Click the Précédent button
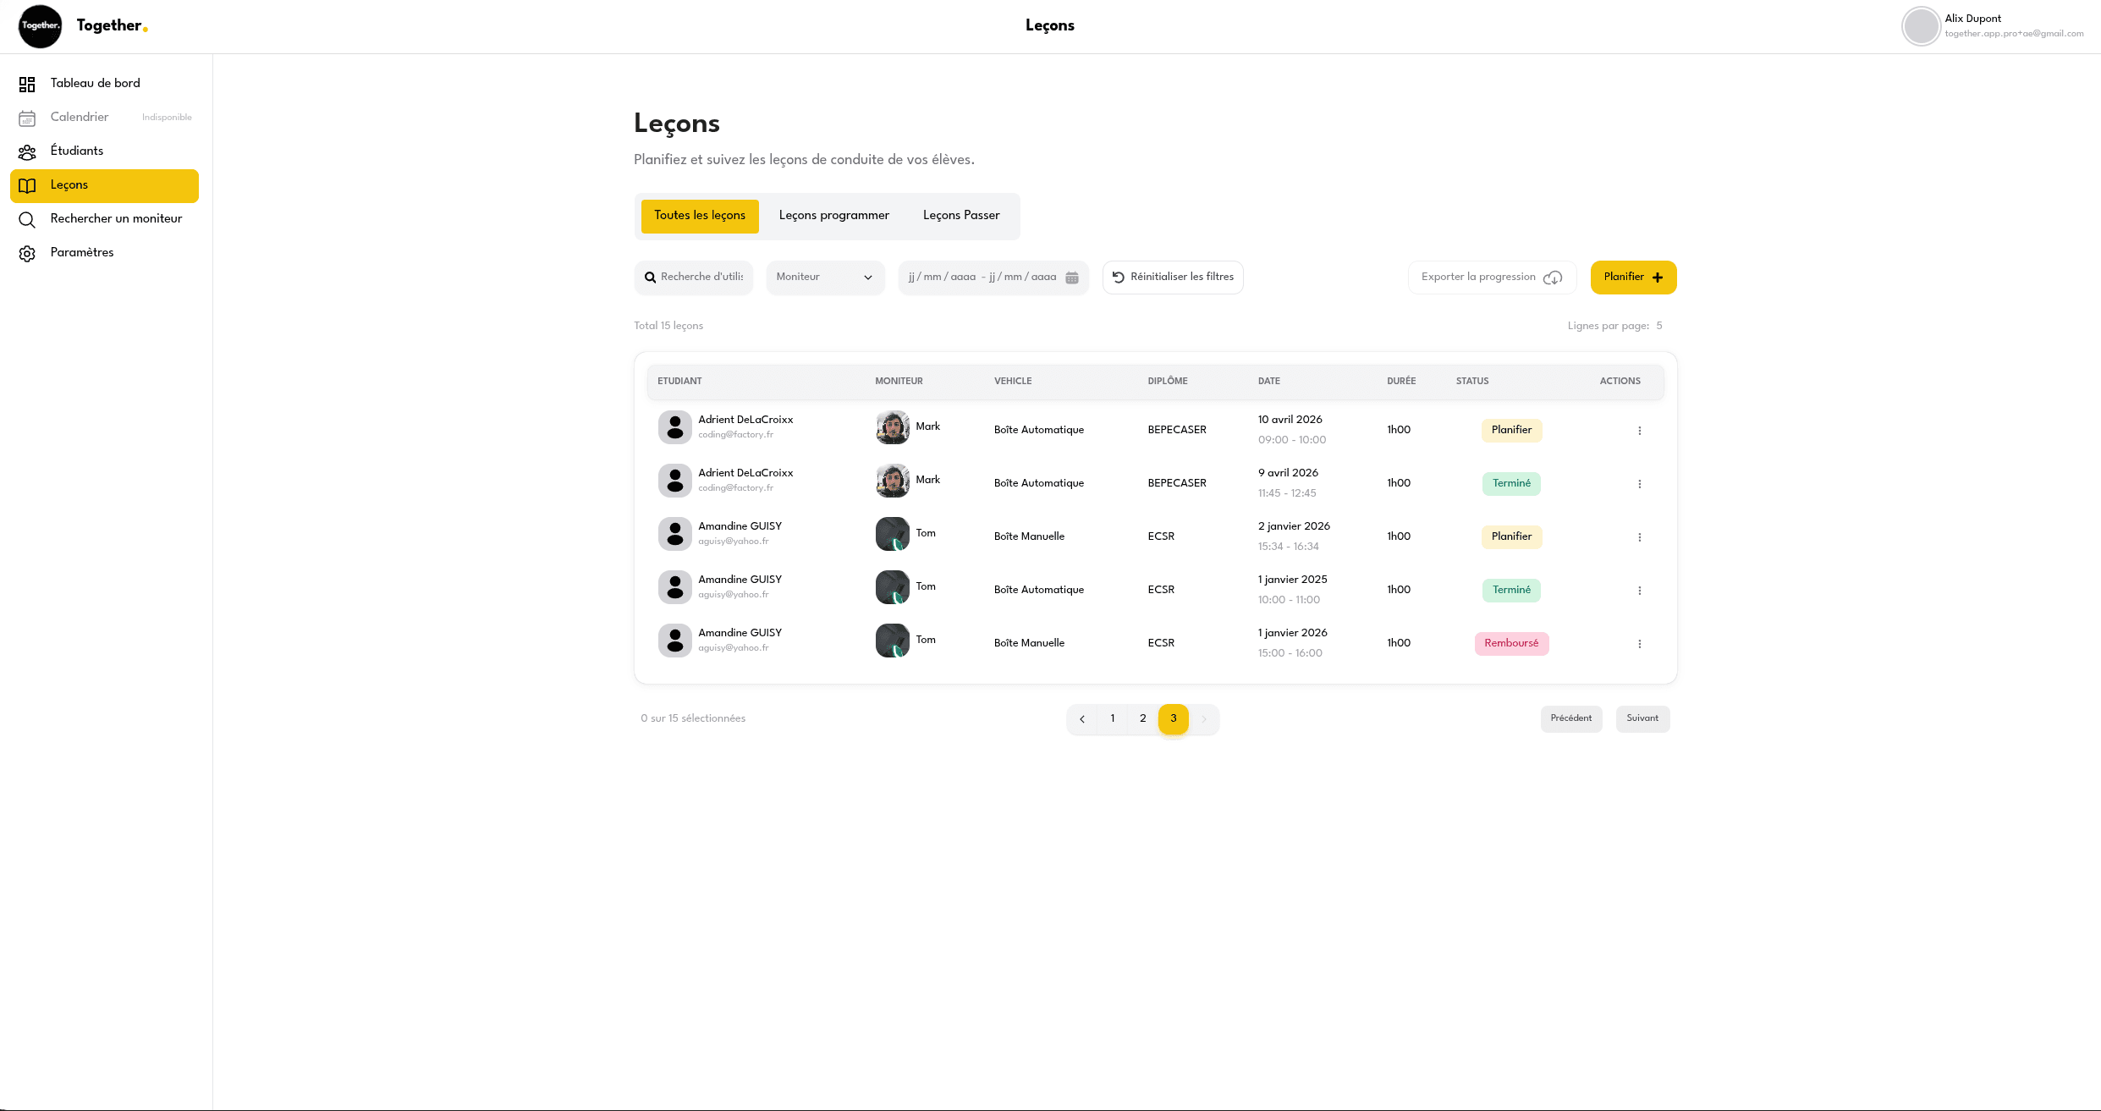This screenshot has height=1111, width=2101. [1570, 719]
